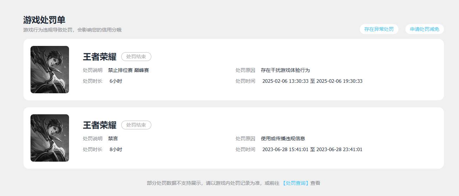Click the 处罚时间 label beside the 2025-02-06 dates
Image resolution: width=459 pixels, height=196 pixels.
pos(246,81)
